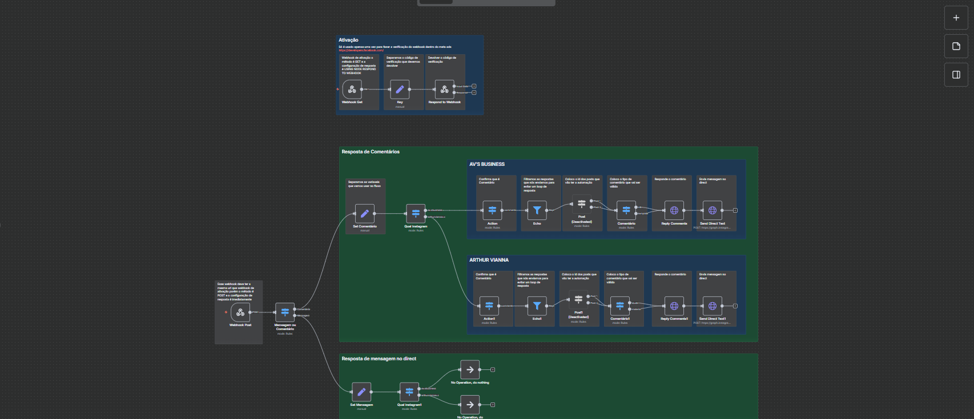The width and height of the screenshot is (974, 419).
Task: Select the Mensagem ou Comentário switch node
Action: tap(285, 312)
